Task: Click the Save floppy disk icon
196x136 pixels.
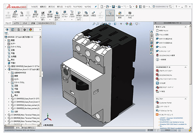Action: tap(113, 7)
